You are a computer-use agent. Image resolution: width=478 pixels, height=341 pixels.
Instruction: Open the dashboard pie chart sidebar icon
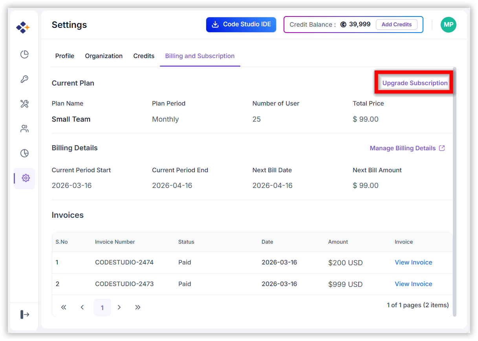24,54
